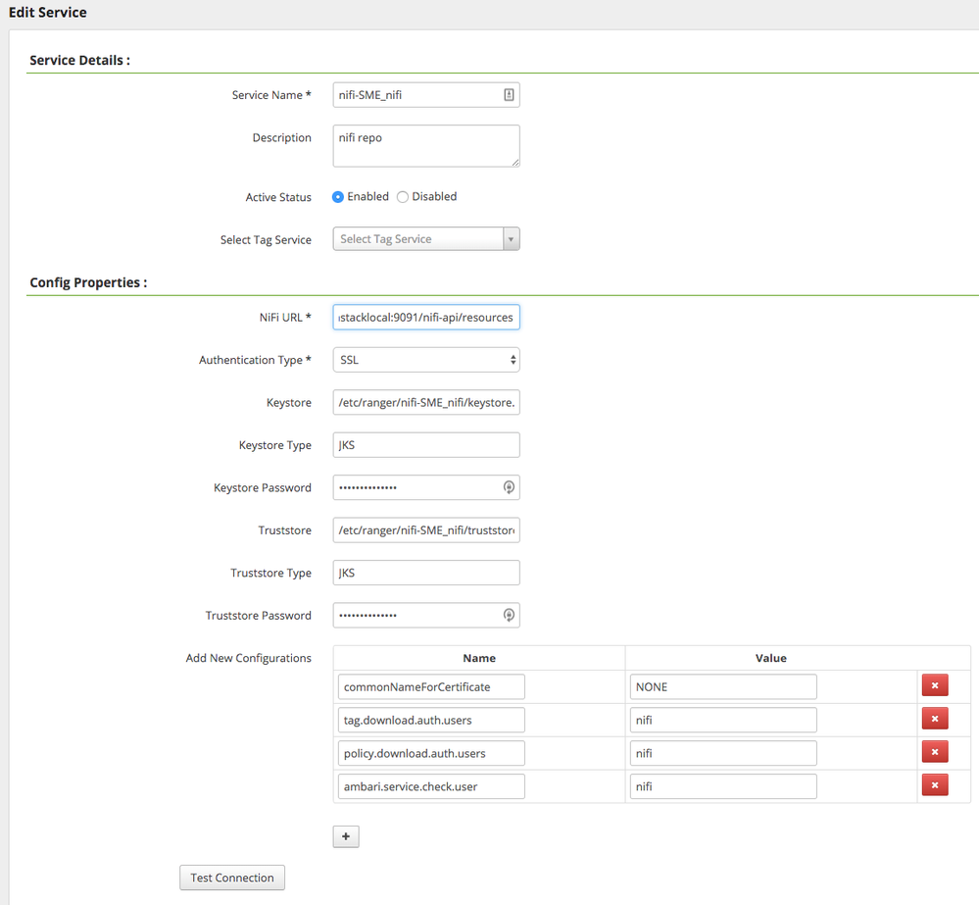
Task: Click the Truststore Type field
Action: (x=425, y=573)
